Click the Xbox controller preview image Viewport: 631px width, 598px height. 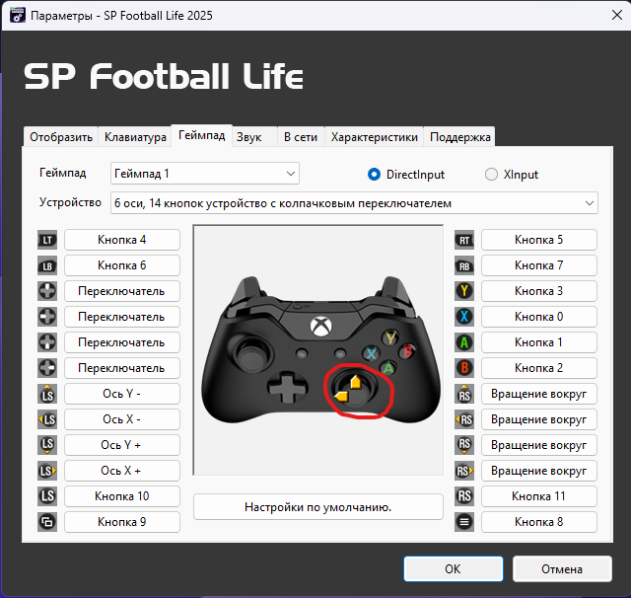[x=320, y=349]
